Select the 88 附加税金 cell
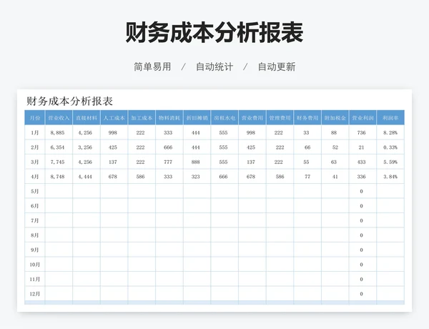The width and height of the screenshot is (429, 329). pyautogui.click(x=334, y=133)
